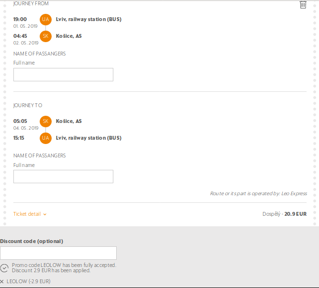Select the Lviv railway station departure stop
319x288 pixels.
pos(88,20)
